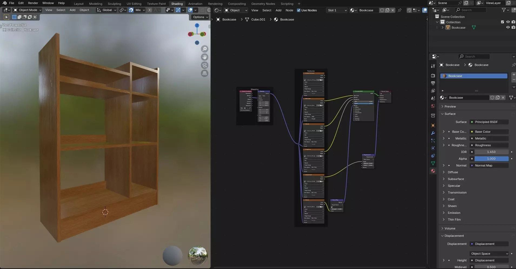Click the pin icon in node editor header
This screenshot has width=516, height=269.
pos(400,10)
